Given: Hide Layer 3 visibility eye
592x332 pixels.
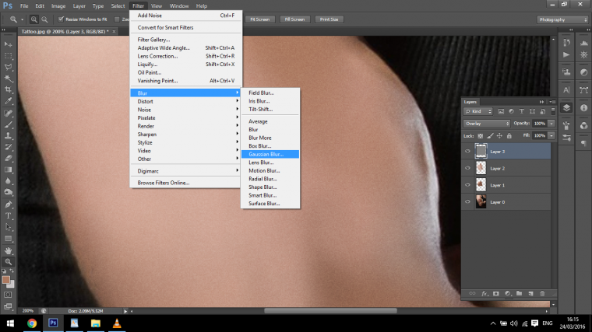Looking at the screenshot, I should [x=467, y=151].
